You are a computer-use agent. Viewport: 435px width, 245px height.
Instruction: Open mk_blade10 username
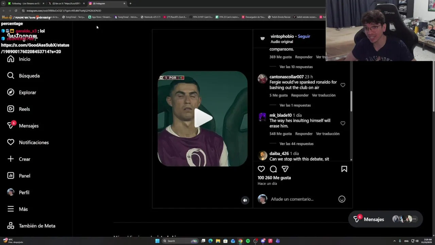click(280, 115)
